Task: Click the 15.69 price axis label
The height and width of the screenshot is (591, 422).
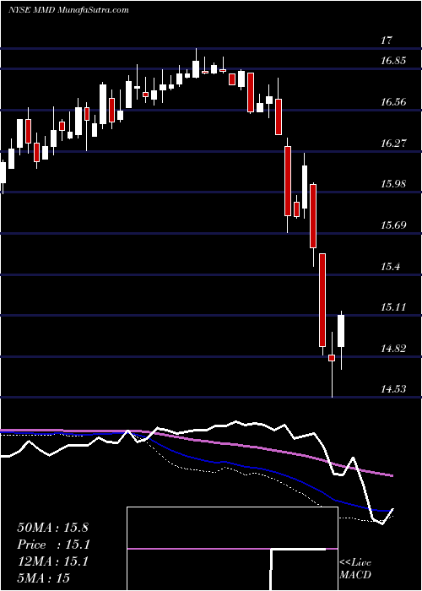Action: [x=393, y=225]
